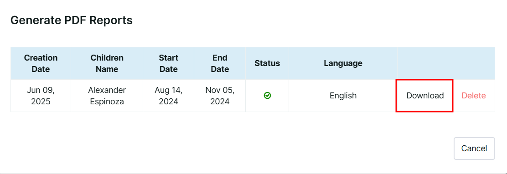Click the Language column header

(343, 63)
